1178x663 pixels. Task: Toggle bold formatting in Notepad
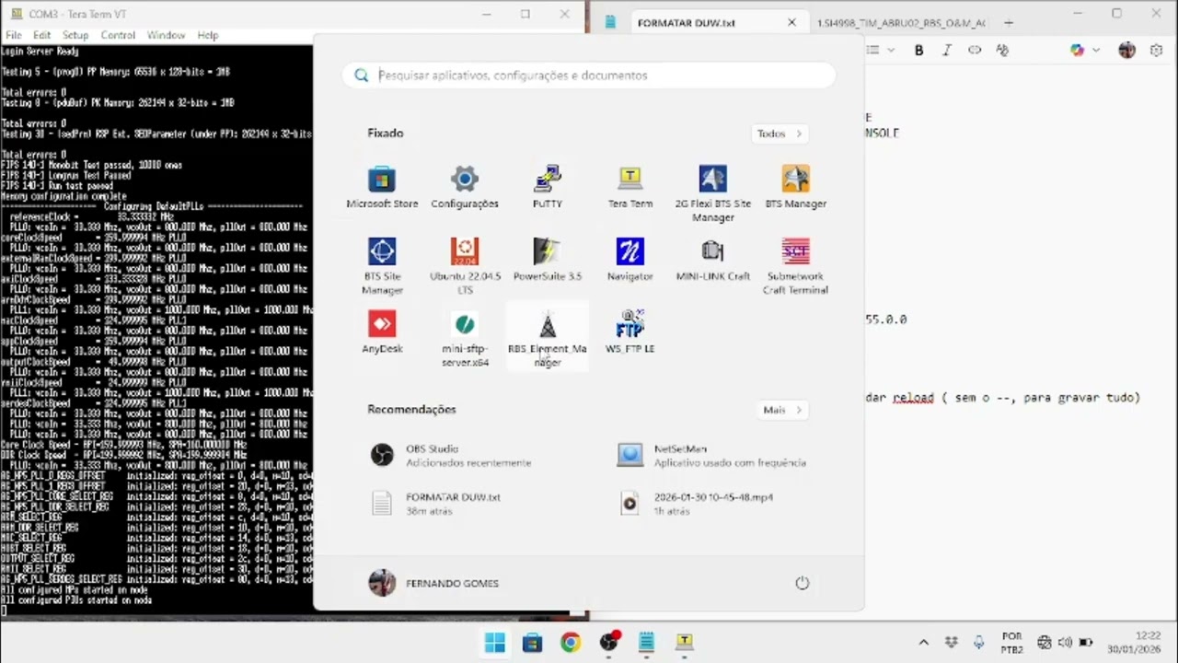click(918, 51)
